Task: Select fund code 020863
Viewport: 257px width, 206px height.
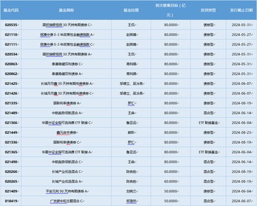Action: [x=11, y=64]
